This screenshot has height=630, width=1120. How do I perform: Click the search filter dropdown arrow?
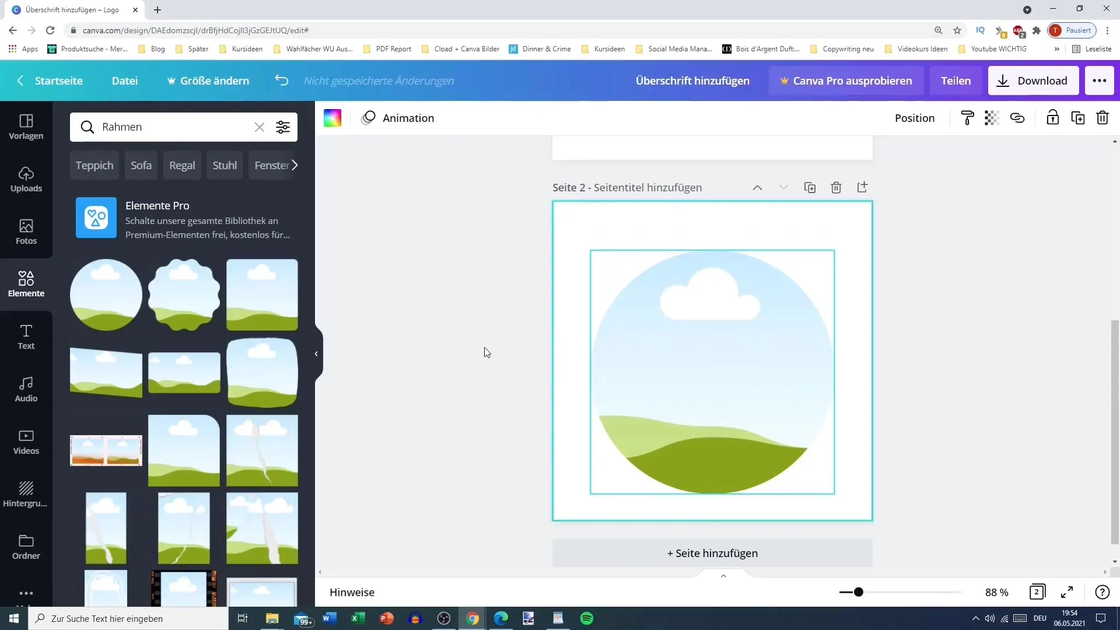[284, 127]
